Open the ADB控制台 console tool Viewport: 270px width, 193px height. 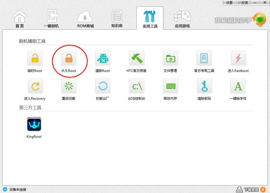[x=136, y=86]
